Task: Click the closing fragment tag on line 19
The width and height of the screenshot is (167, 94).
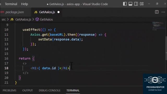Action: point(26,73)
